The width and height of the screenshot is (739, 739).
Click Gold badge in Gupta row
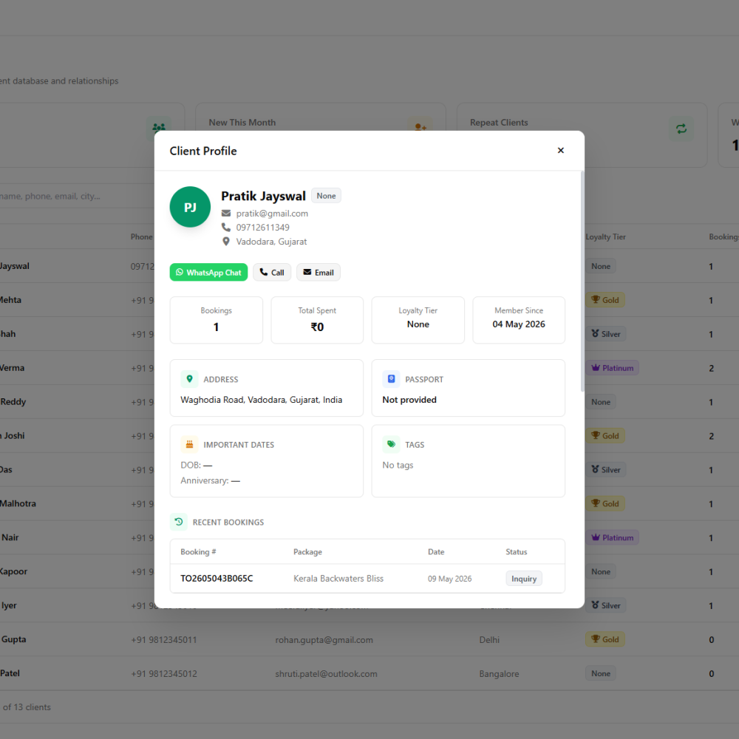(605, 639)
